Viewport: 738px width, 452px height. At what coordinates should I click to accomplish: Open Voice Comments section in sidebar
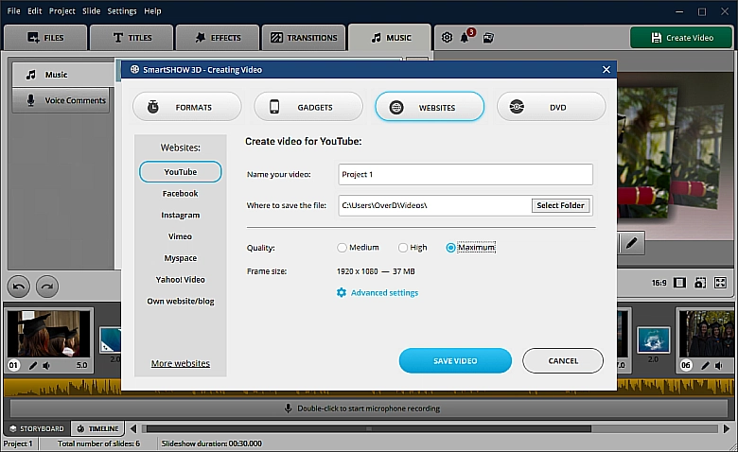[61, 100]
